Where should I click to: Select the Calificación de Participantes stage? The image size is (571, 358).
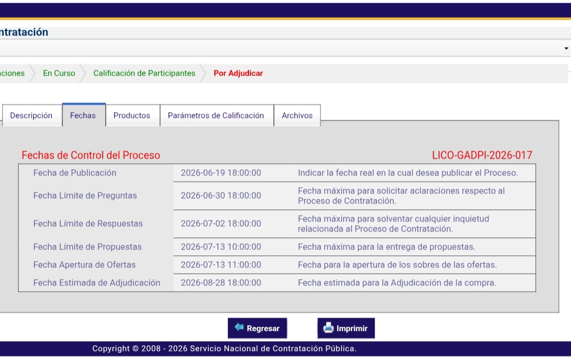click(144, 73)
